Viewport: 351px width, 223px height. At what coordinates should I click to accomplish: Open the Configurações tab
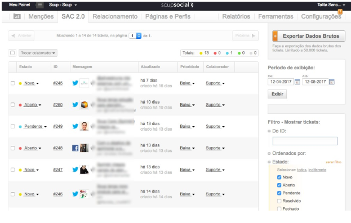pos(321,16)
